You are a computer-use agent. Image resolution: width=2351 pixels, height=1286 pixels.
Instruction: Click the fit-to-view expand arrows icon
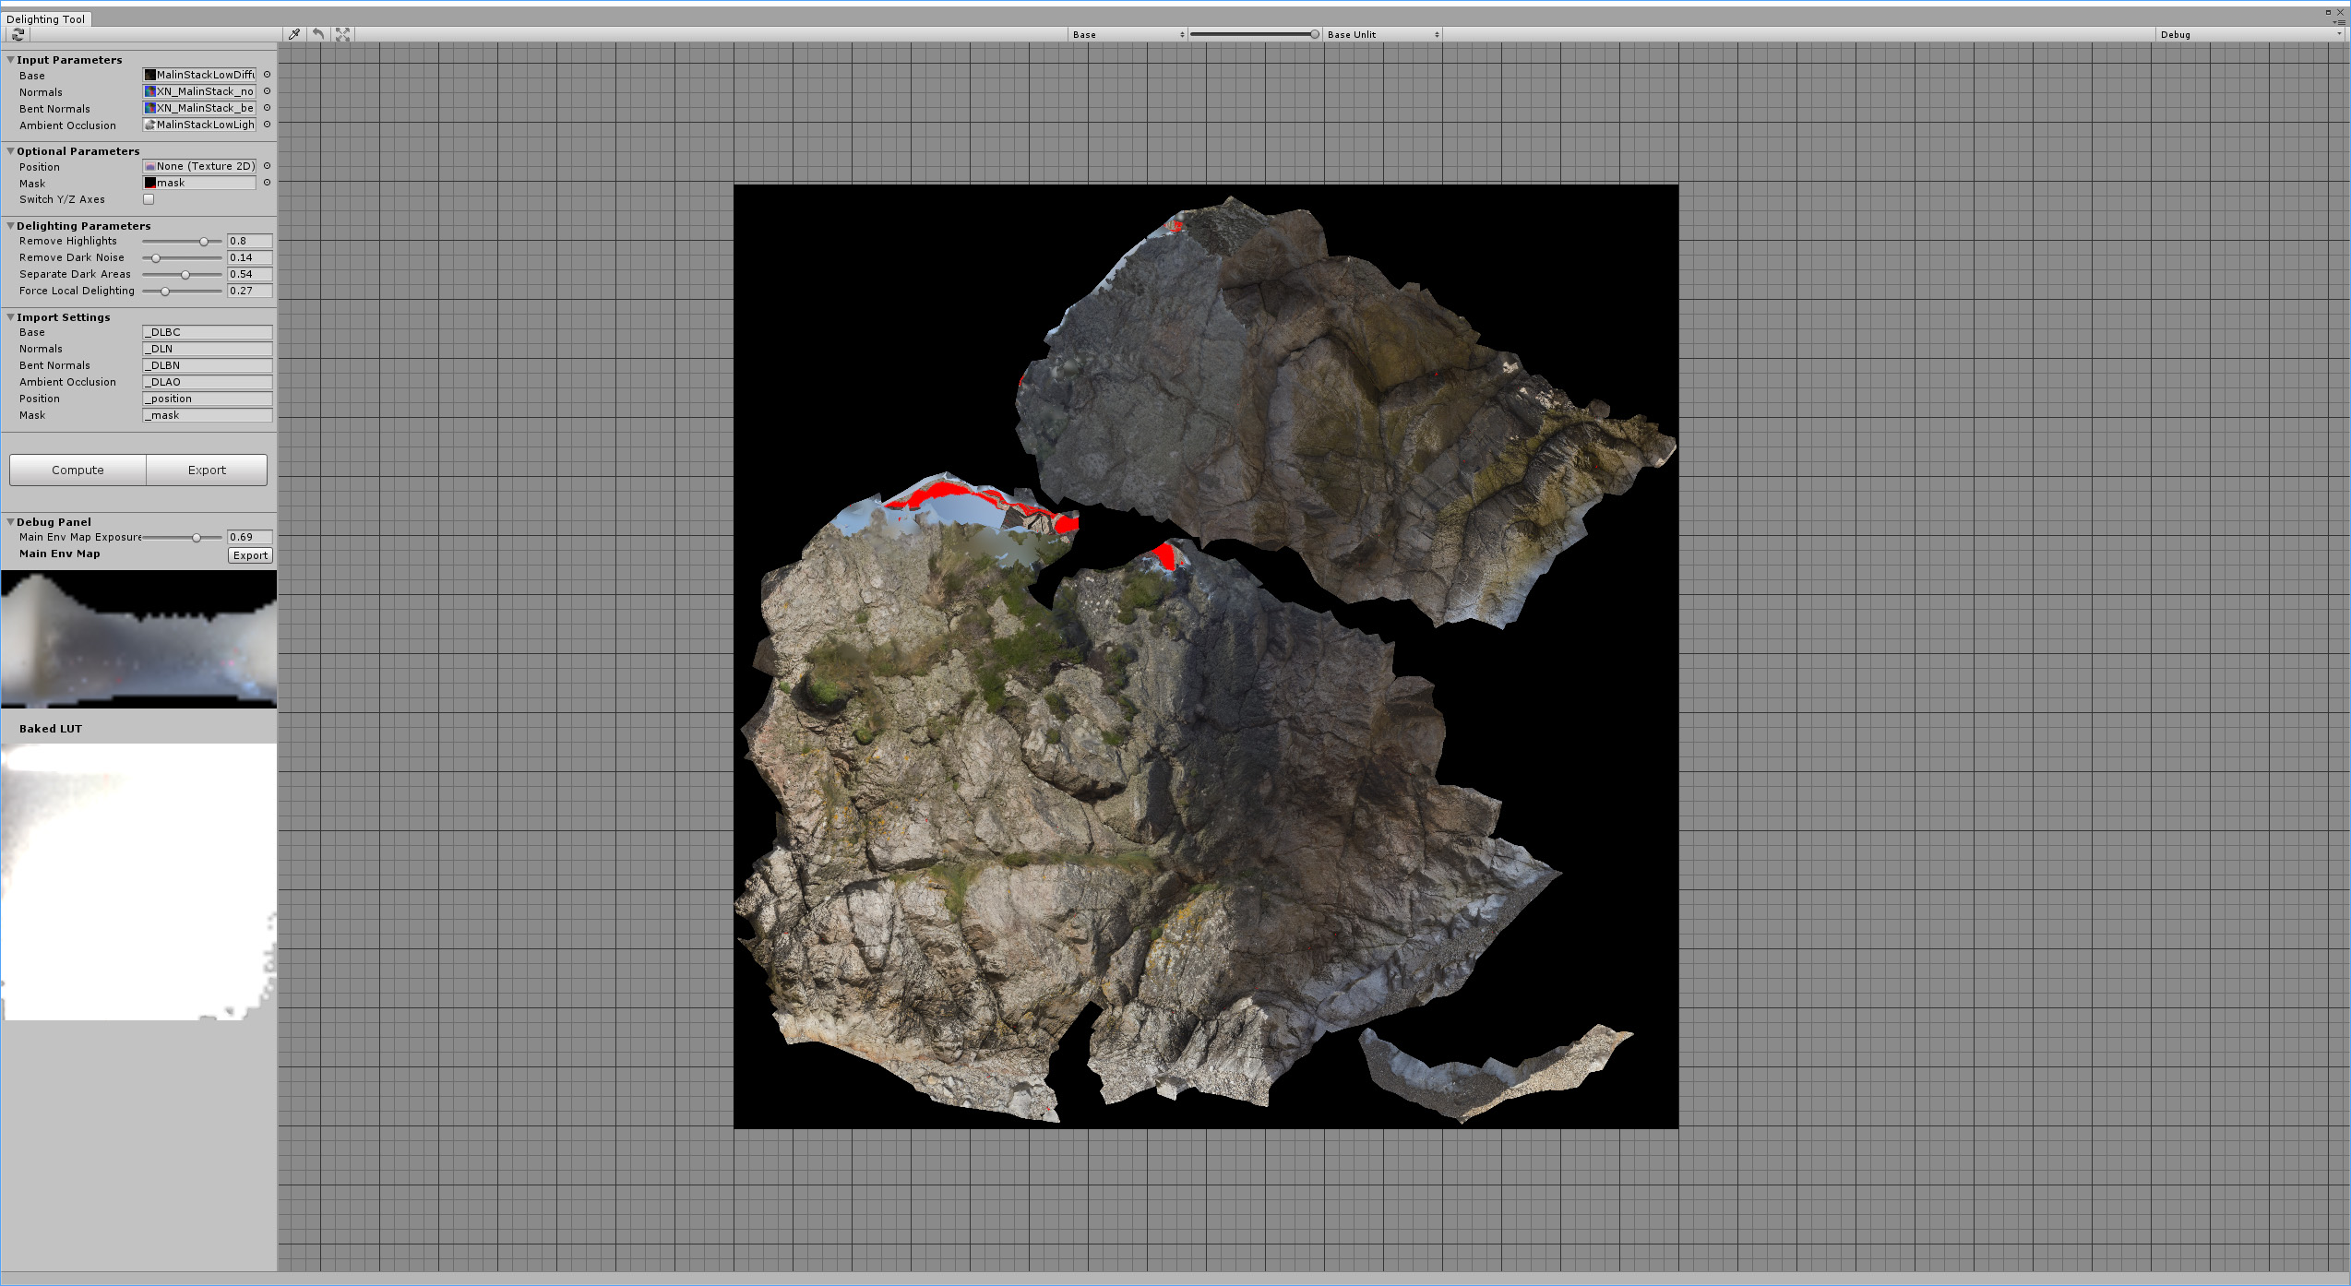point(343,34)
